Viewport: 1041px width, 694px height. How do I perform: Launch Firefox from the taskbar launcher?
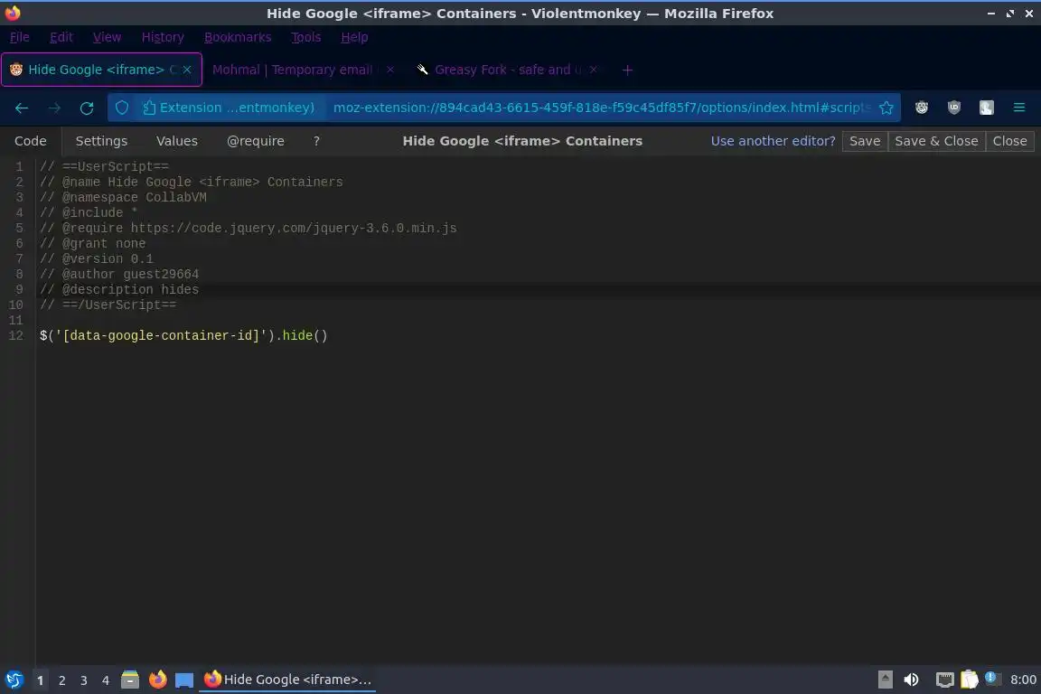157,680
